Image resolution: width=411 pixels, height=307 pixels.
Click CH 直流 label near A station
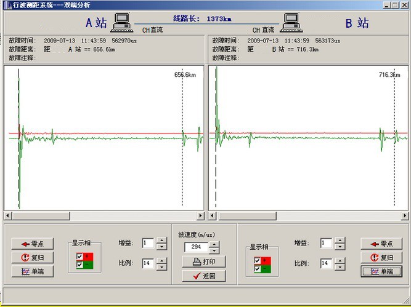(x=153, y=30)
